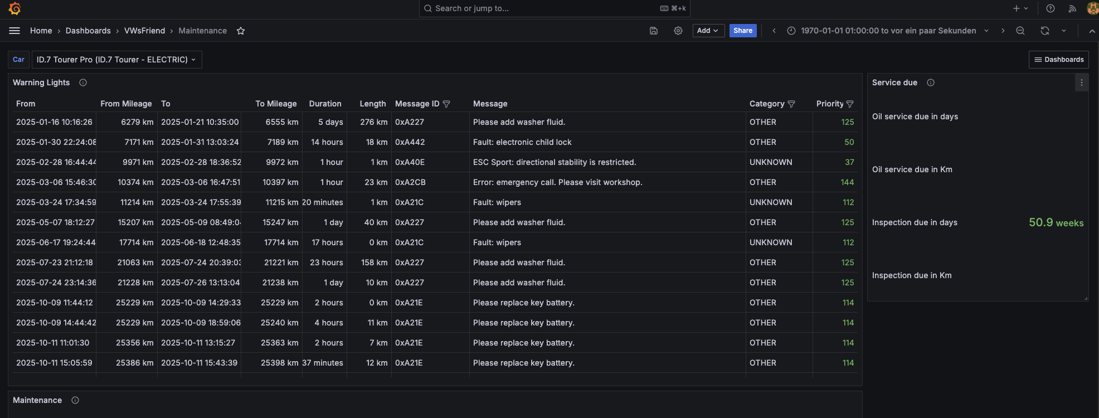Filter the Message ID column
The width and height of the screenshot is (1099, 418).
tap(446, 104)
